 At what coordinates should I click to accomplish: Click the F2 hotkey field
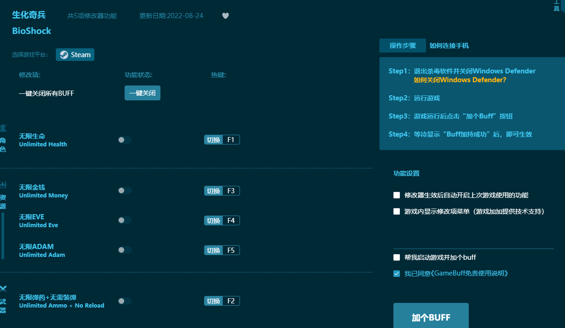click(x=231, y=301)
